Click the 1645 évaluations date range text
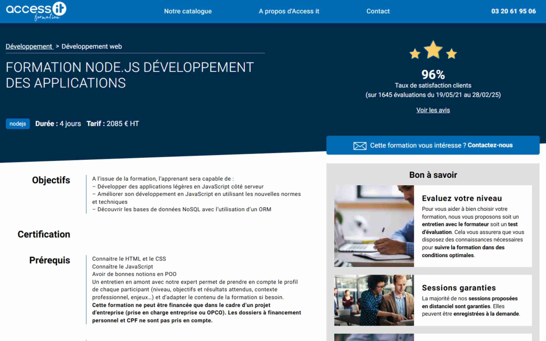This screenshot has height=341, width=546. (433, 95)
